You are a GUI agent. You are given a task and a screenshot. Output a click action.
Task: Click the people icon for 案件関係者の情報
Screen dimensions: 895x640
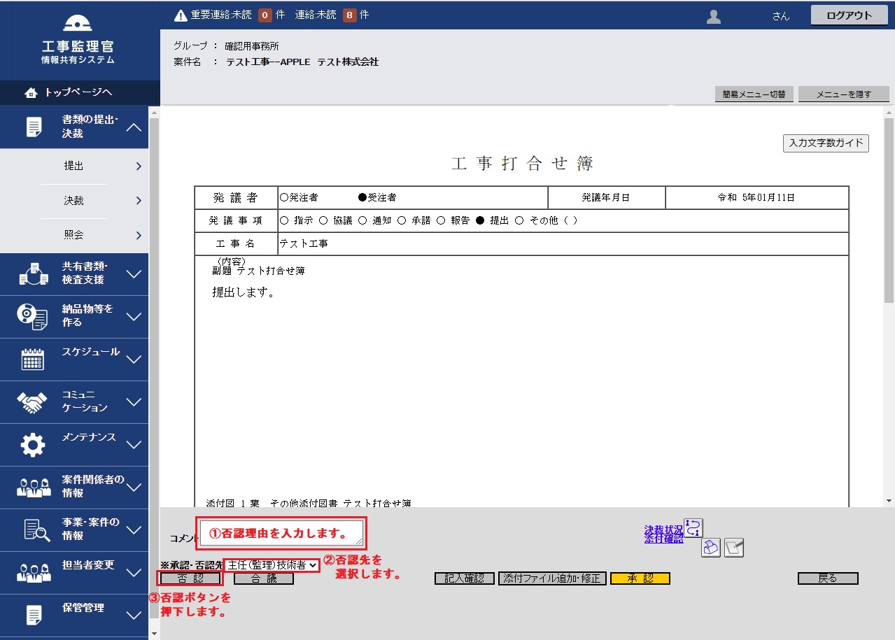tap(34, 488)
